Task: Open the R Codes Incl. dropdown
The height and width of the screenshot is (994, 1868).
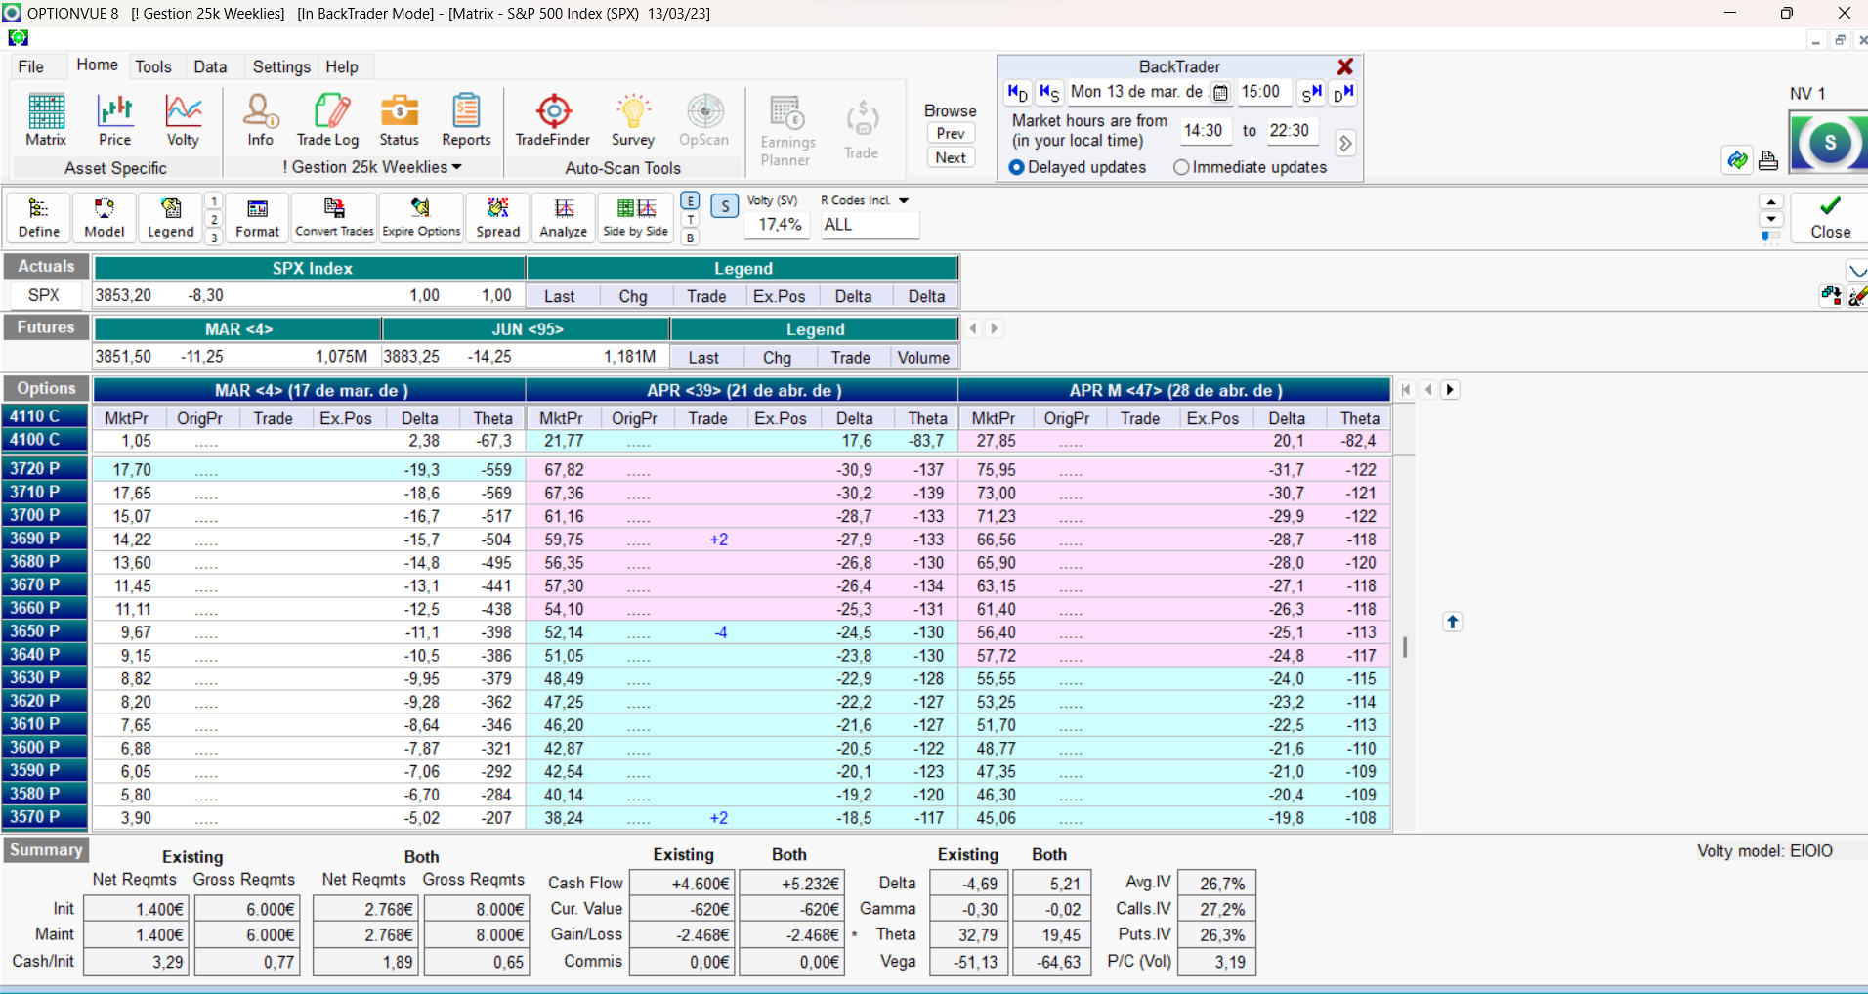Action: [x=904, y=200]
